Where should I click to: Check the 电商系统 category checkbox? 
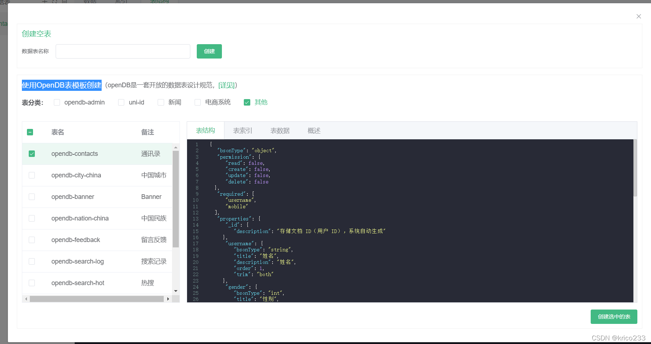[x=197, y=102]
